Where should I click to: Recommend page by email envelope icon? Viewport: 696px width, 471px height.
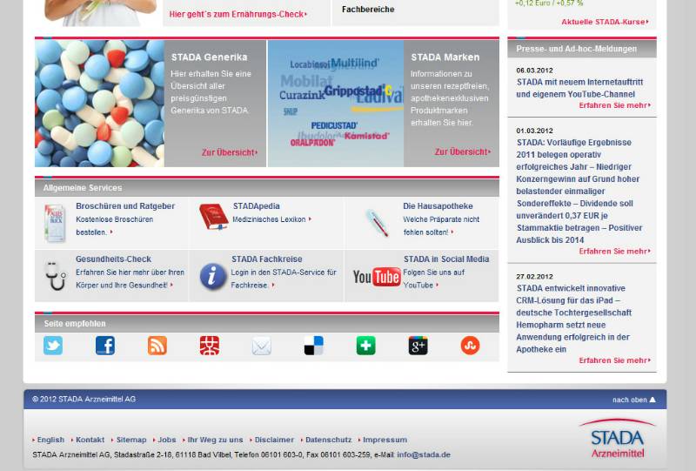pyautogui.click(x=262, y=346)
